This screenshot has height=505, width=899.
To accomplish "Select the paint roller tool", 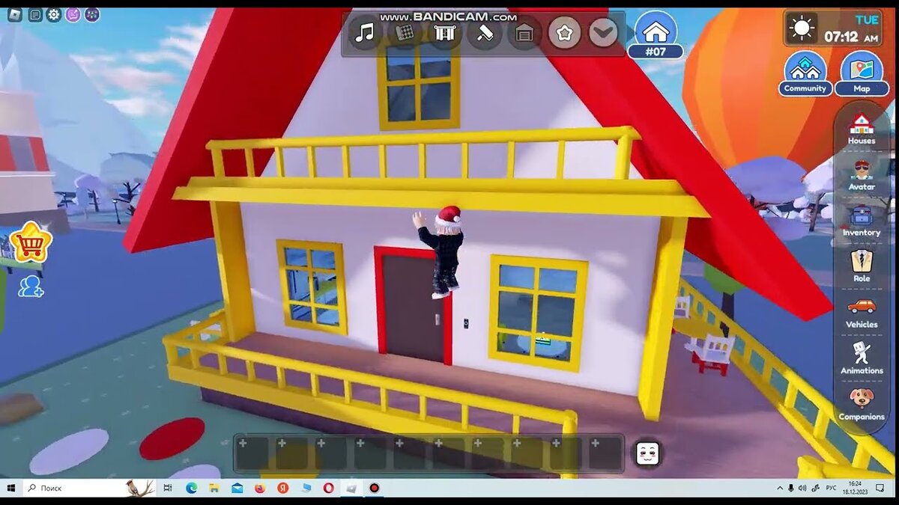I will coord(484,33).
